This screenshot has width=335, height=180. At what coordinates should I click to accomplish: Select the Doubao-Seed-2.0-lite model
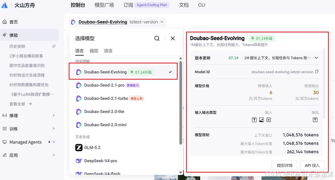point(124,111)
